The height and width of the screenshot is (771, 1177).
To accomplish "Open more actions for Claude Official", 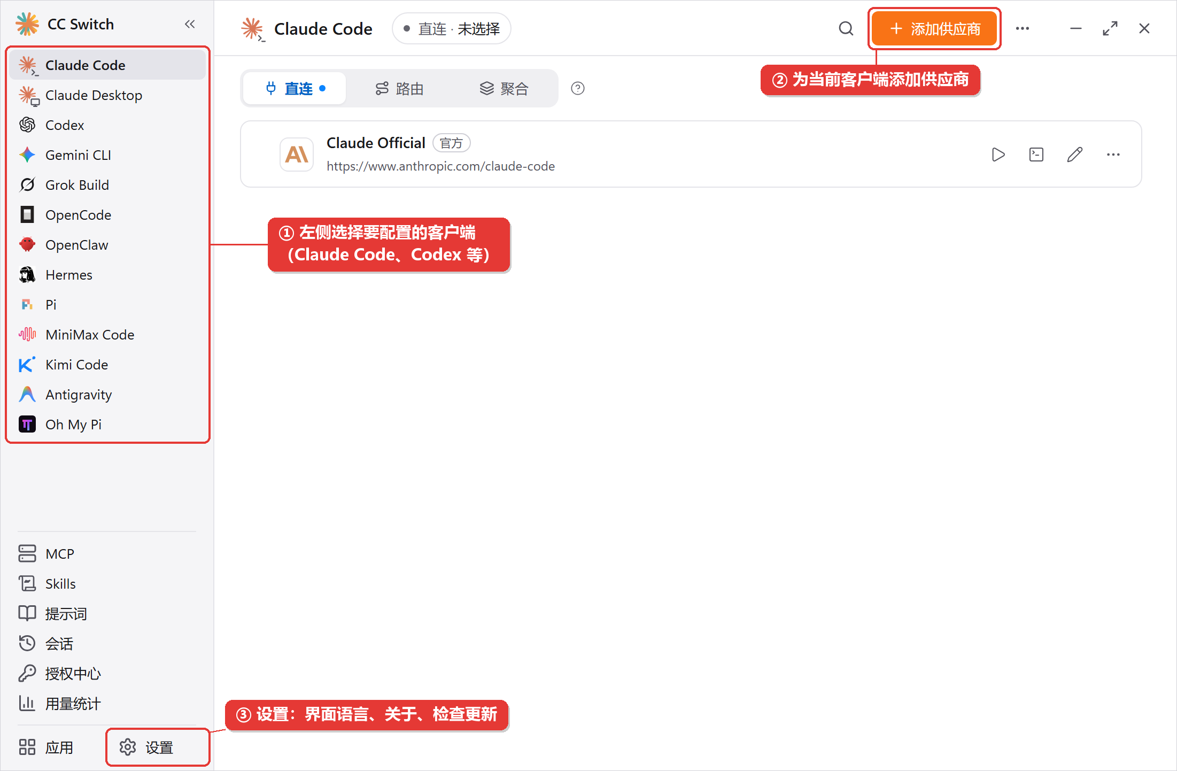I will pyautogui.click(x=1113, y=155).
